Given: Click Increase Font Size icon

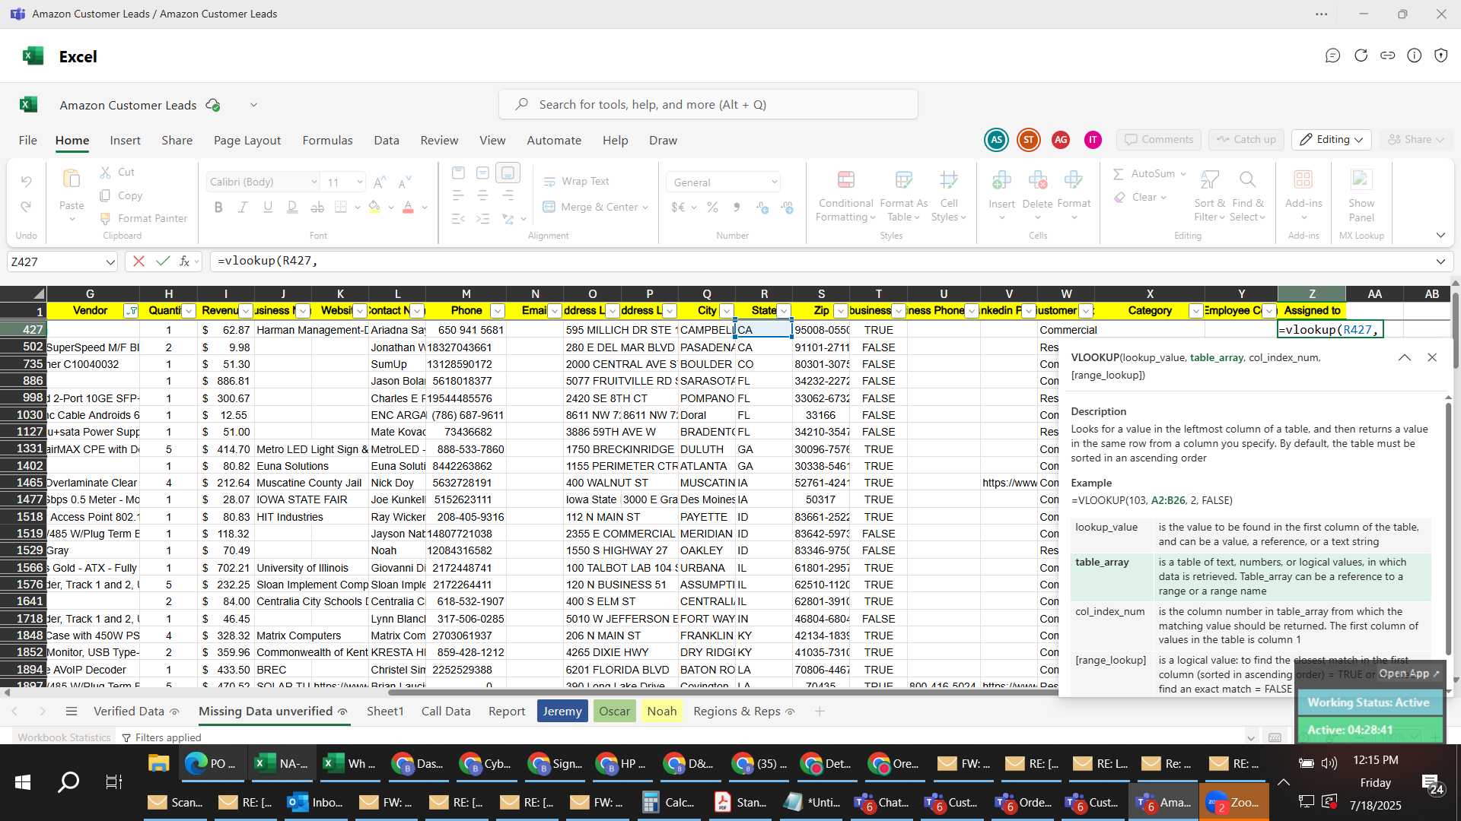Looking at the screenshot, I should pyautogui.click(x=380, y=182).
